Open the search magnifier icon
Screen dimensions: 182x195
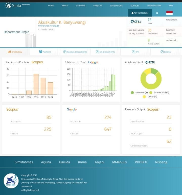point(157,13)
